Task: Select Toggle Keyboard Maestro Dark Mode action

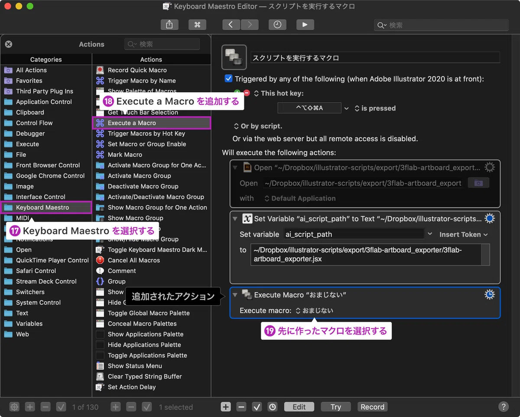Action: [152, 250]
